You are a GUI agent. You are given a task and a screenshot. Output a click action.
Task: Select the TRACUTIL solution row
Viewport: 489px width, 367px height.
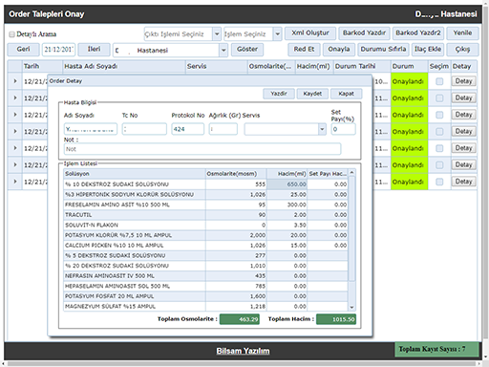pyautogui.click(x=205, y=215)
